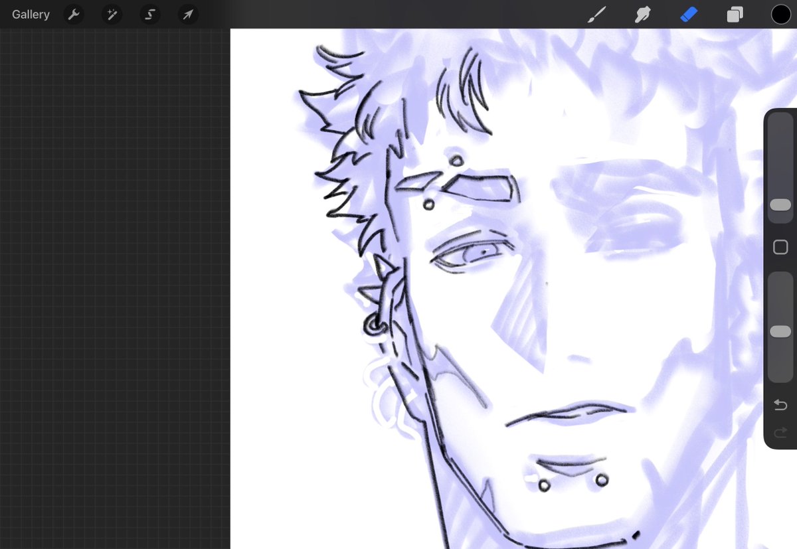Select the Eraser tool
The image size is (797, 549).
pyautogui.click(x=689, y=15)
